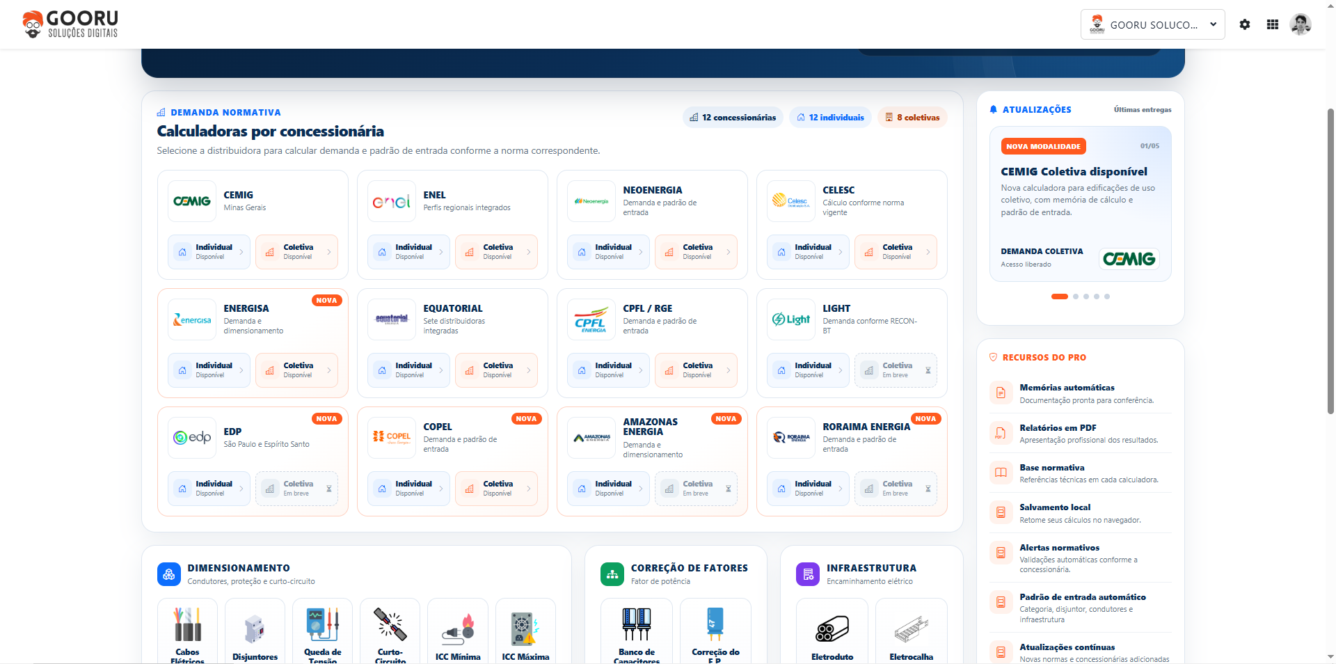
Task: Open the Curto-Circuito tool
Action: [390, 631]
